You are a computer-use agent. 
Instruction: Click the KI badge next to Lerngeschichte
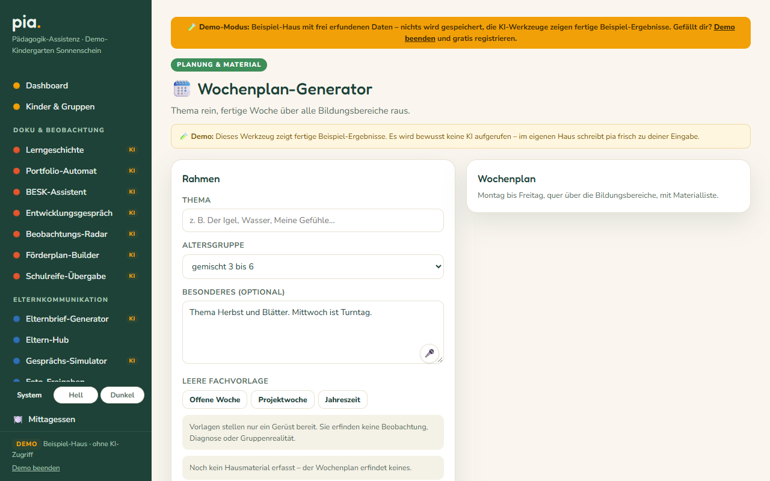(x=132, y=150)
